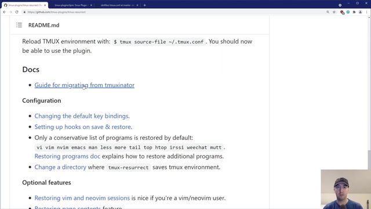Click the webcam video overlay thumbnail

(x=345, y=189)
